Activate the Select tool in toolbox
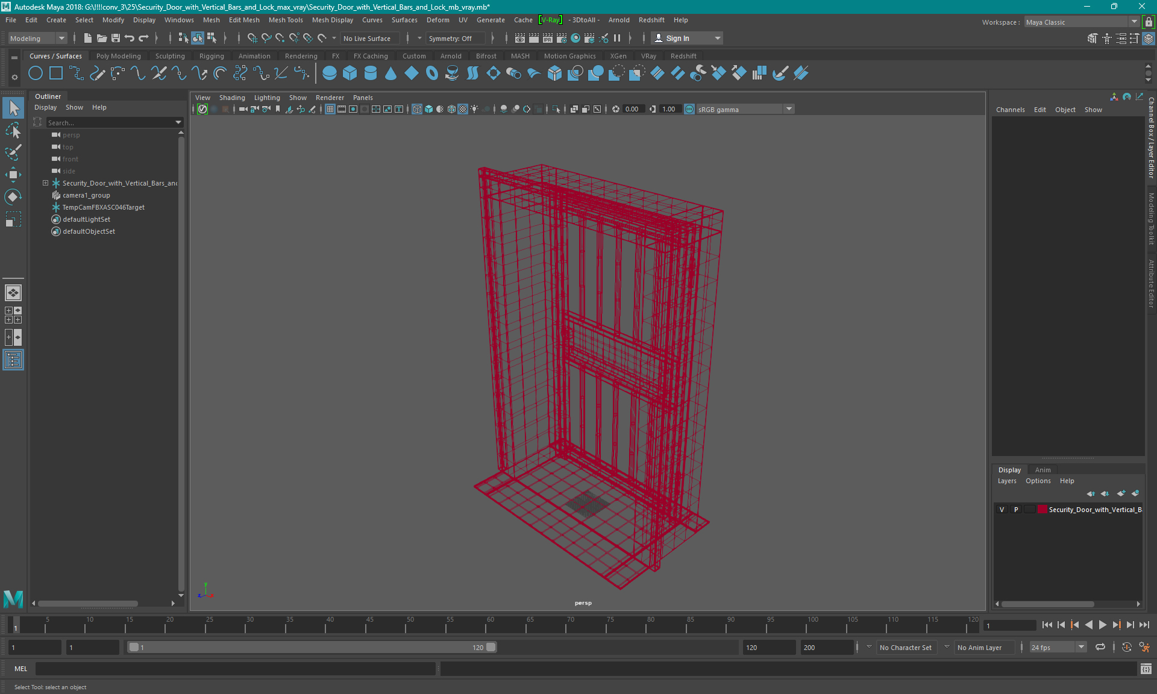Screen dimensions: 1157x694 tap(13, 108)
